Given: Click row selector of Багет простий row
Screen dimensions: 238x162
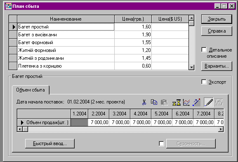Looking at the screenshot, I should [13, 27].
